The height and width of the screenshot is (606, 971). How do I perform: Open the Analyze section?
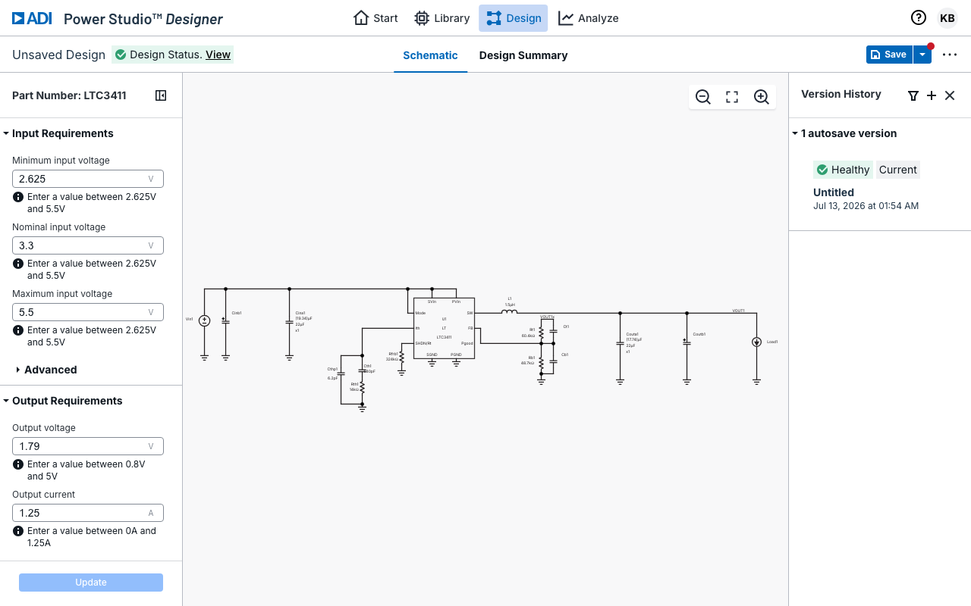(589, 18)
